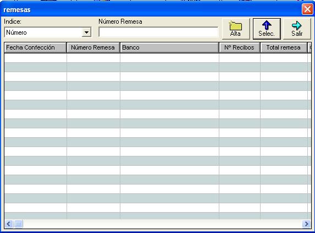Click first row cell under Total remesa
The image size is (315, 233).
point(284,58)
